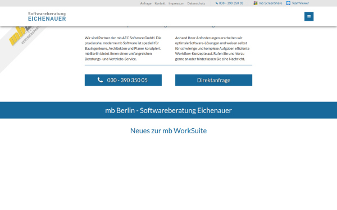Click the Softwareberatung Eichenauer logo

(47, 17)
